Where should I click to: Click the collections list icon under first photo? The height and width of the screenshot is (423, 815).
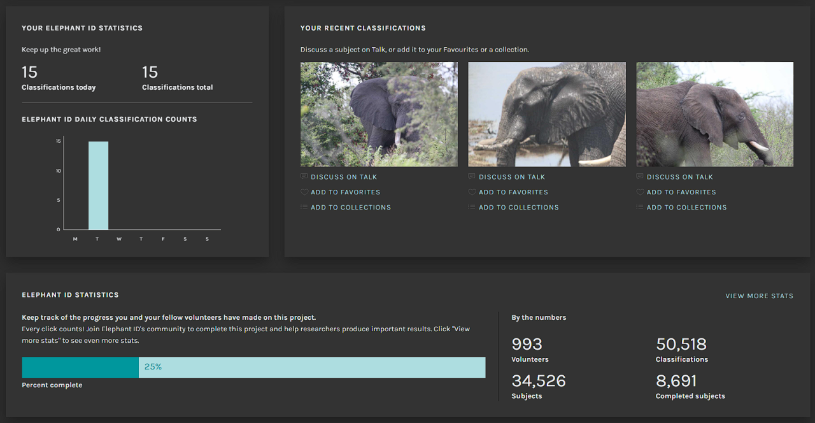click(304, 207)
